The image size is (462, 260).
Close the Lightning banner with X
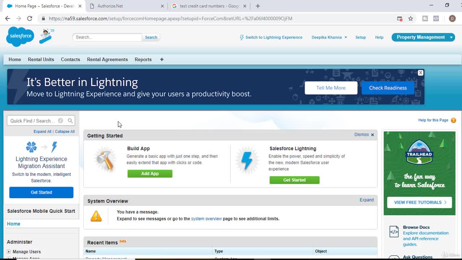pos(420,73)
